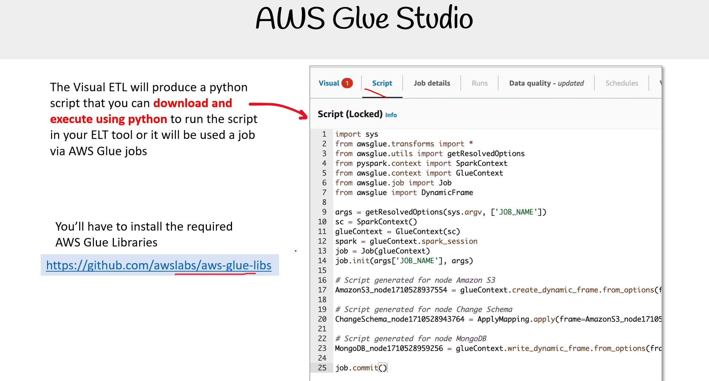Viewport: 709px width, 381px height.
Task: Click the red 'download and' text
Action: click(x=192, y=103)
